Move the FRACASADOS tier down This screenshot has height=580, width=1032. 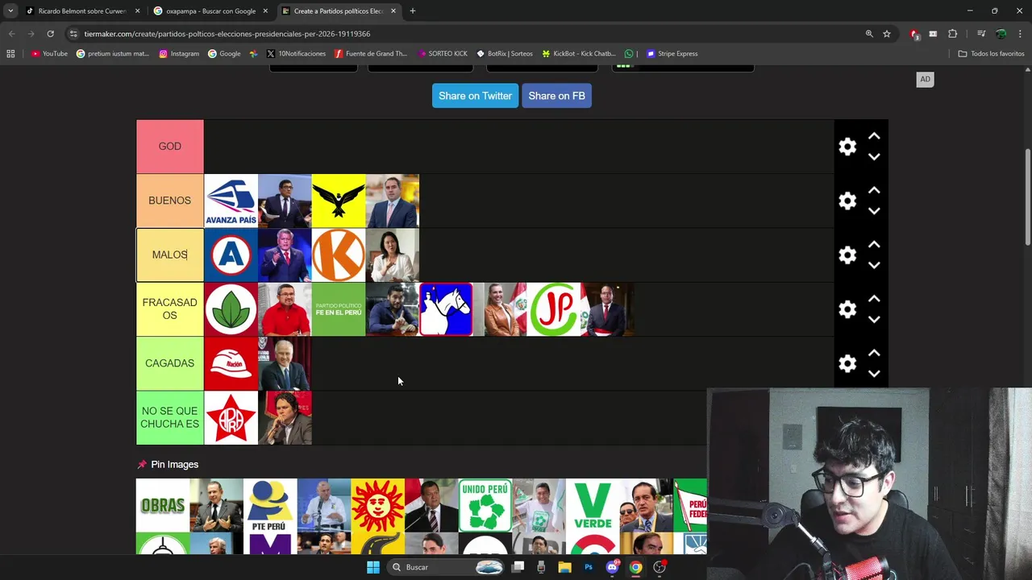pos(874,319)
